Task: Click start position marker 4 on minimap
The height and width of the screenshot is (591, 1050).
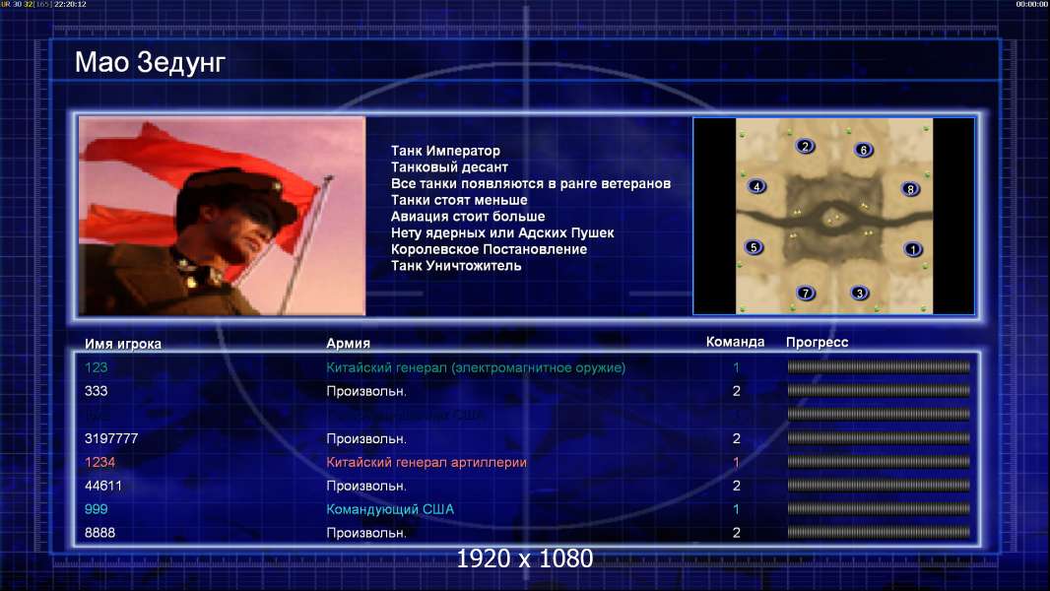Action: (756, 187)
